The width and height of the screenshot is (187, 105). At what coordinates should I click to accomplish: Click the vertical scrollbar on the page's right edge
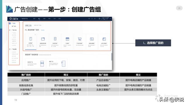tap(112, 57)
